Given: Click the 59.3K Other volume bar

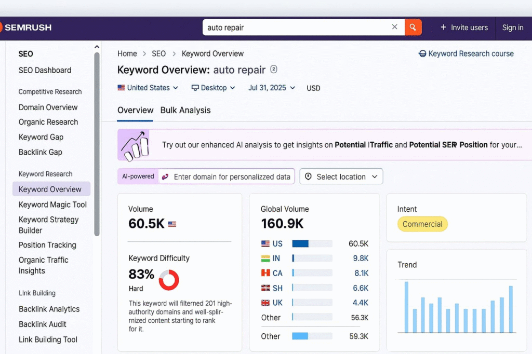Looking at the screenshot, I should click(x=312, y=336).
